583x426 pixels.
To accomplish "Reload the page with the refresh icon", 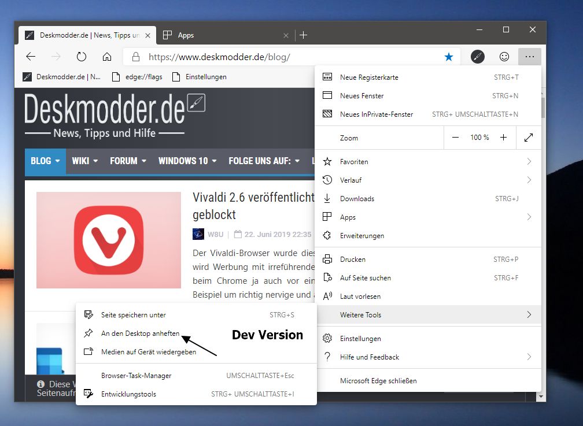I will coord(82,57).
